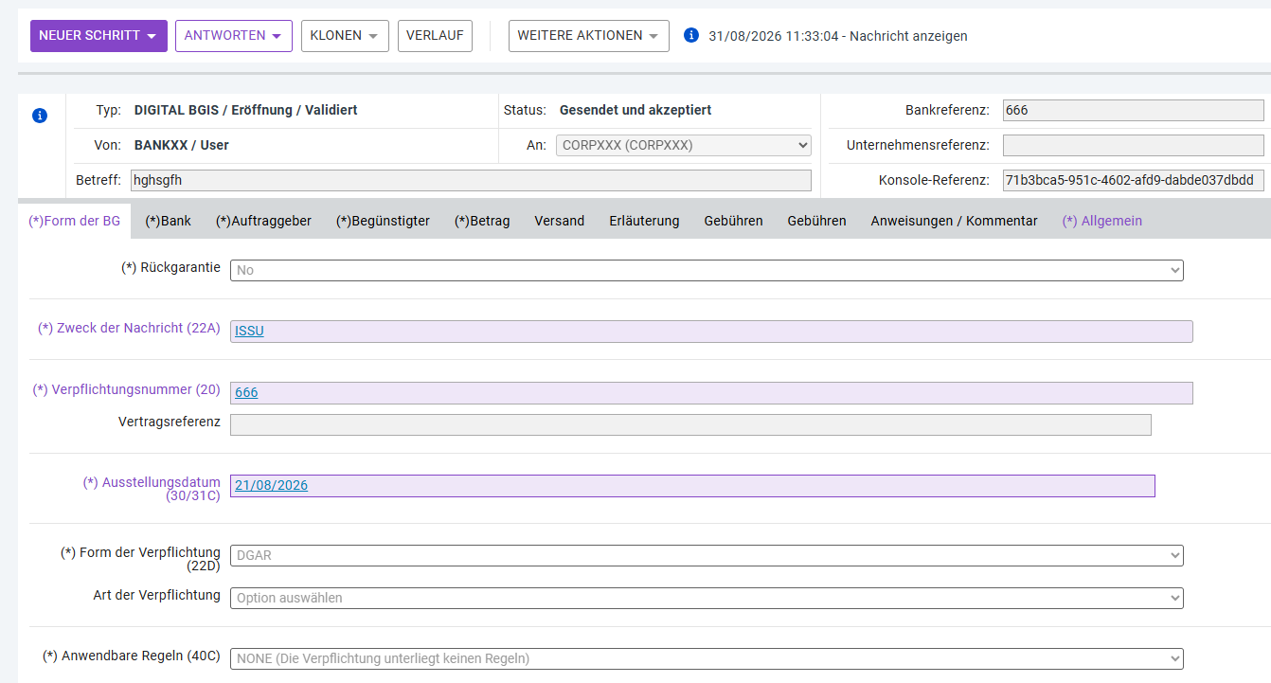Switch to the Erläuterung tab
Viewport: 1271px width, 683px height.
coord(644,221)
